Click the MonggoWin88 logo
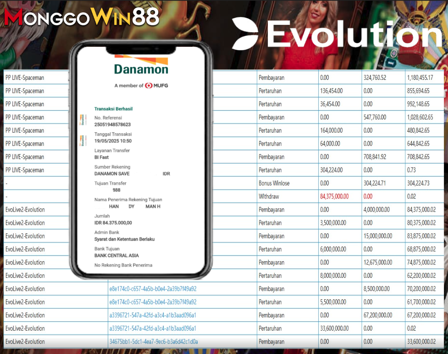 (x=82, y=17)
